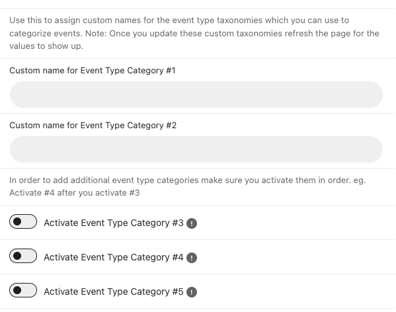Click the 'Use this to assign custom names' description
This screenshot has width=396, height=312.
pos(194,33)
